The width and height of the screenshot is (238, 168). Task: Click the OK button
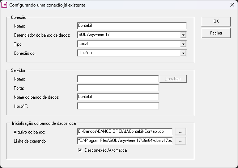[x=216, y=21]
